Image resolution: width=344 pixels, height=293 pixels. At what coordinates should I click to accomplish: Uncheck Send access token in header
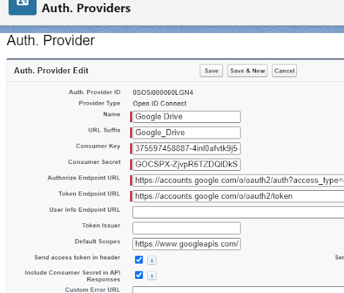coord(139,260)
